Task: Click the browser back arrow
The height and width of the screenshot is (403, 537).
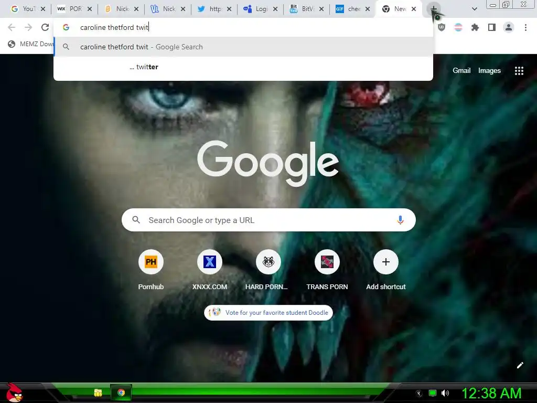Action: 12,27
